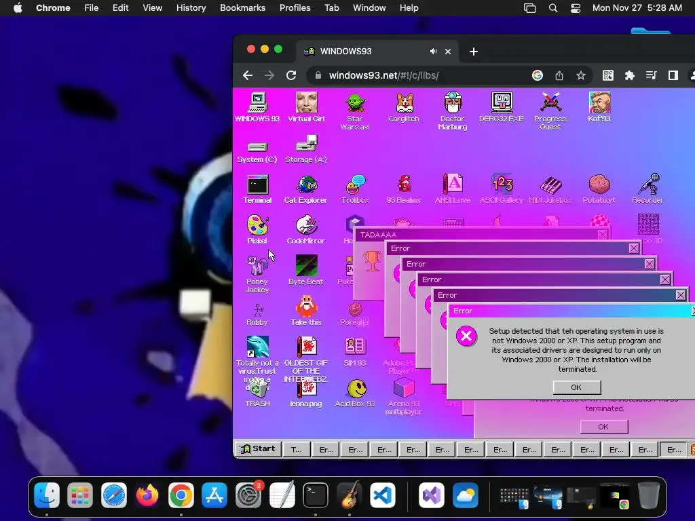
Task: Go back in Chrome
Action: tap(248, 75)
